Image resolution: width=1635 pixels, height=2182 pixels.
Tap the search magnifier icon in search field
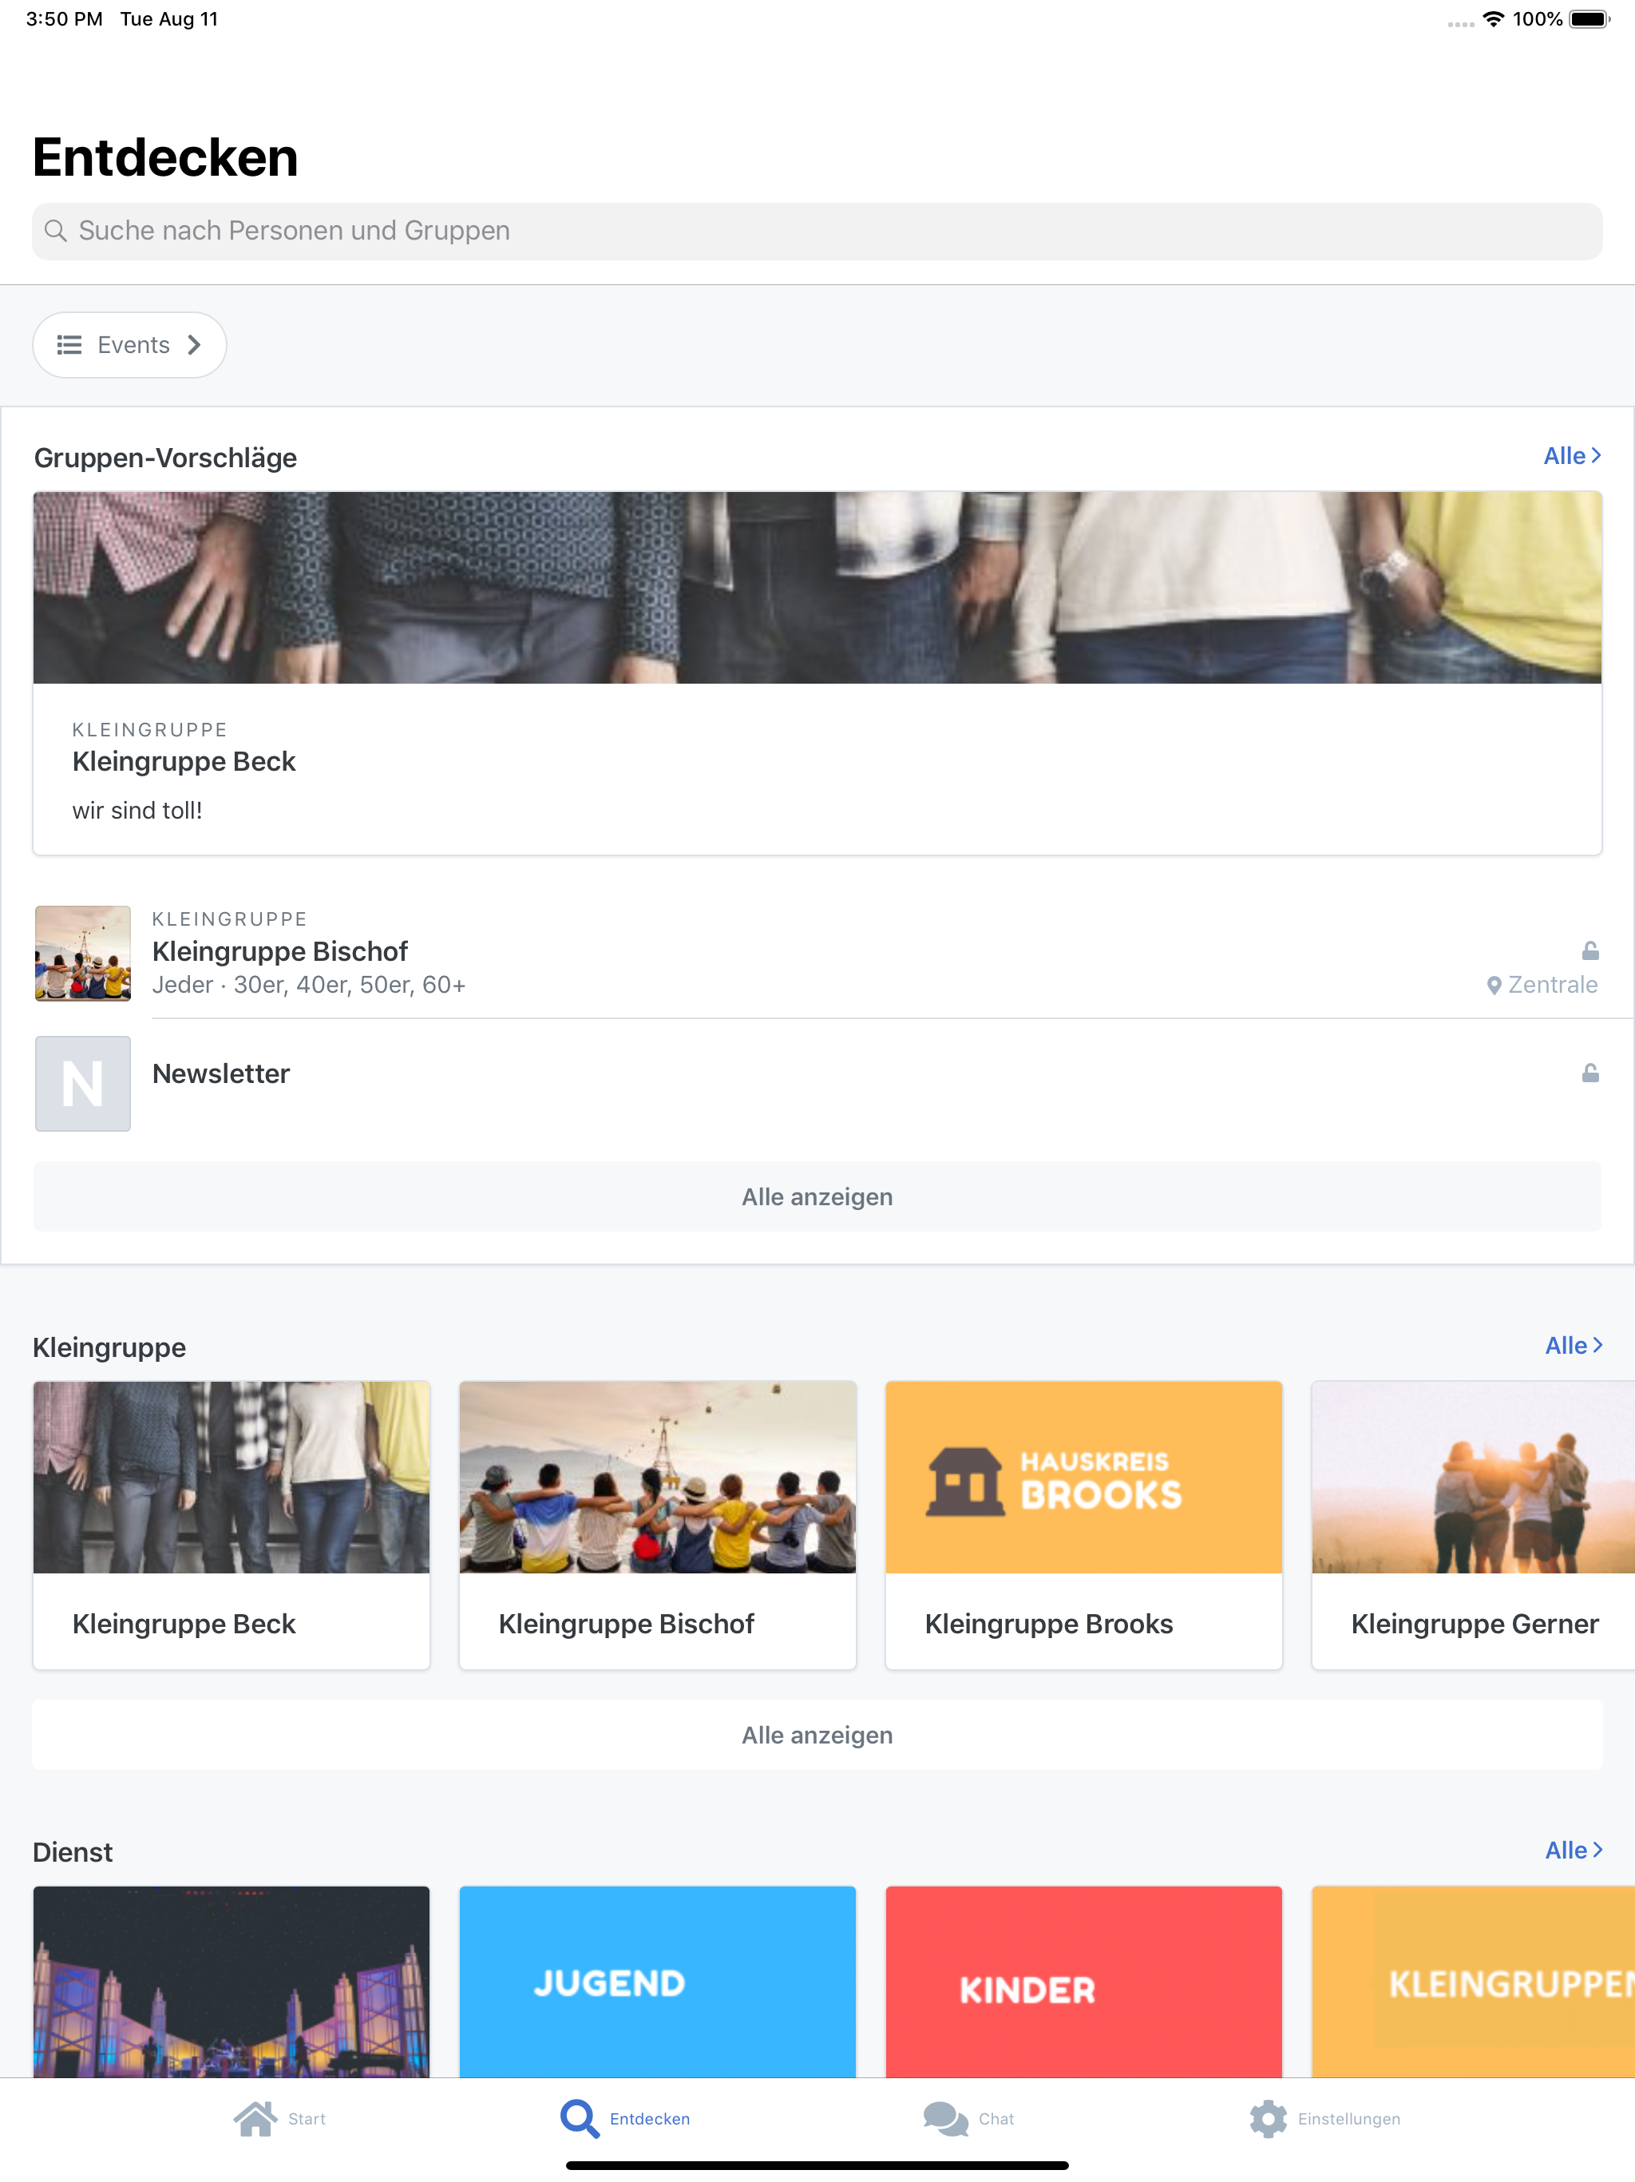pos(56,231)
